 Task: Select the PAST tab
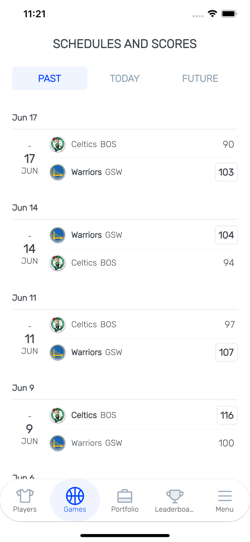coord(50,78)
